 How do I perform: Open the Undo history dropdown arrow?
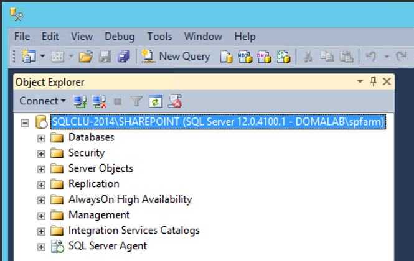pyautogui.click(x=387, y=56)
